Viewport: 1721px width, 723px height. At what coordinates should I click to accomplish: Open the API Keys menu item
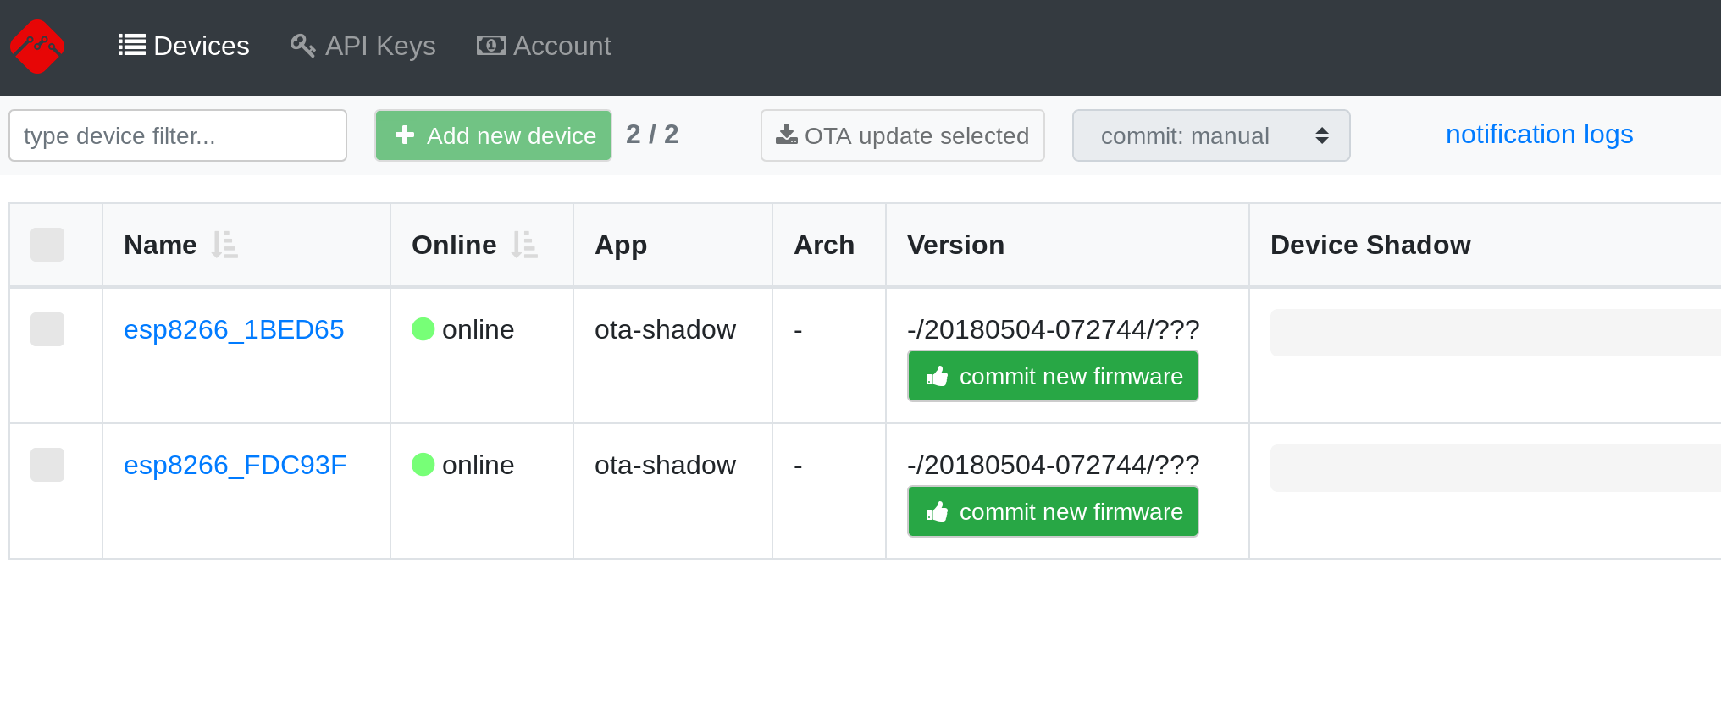tap(379, 46)
